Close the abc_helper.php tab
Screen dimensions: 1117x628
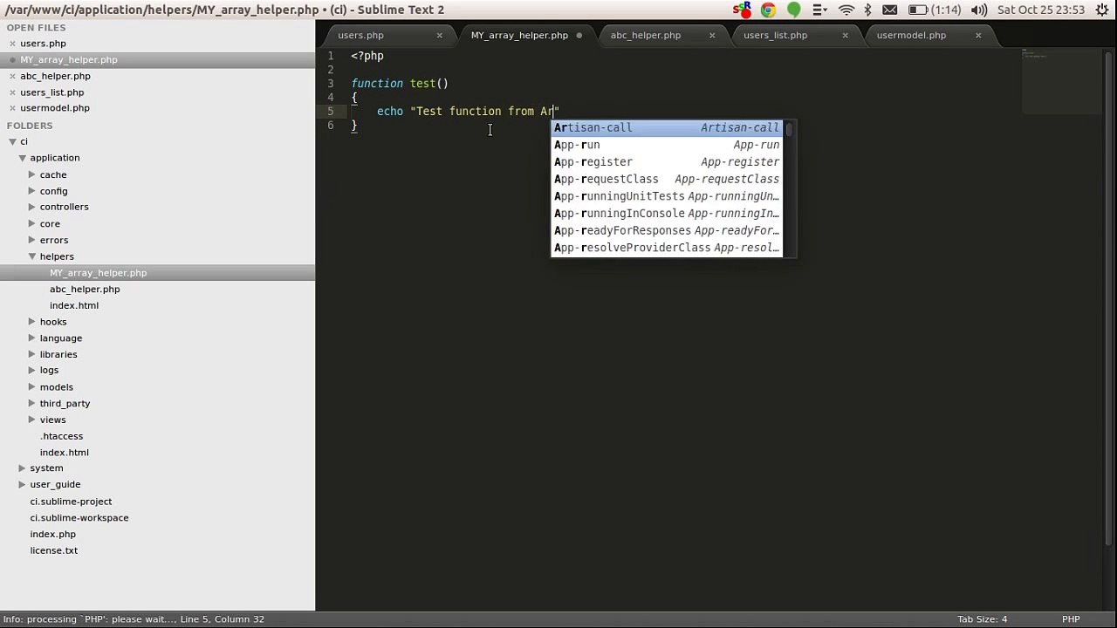pyautogui.click(x=712, y=36)
